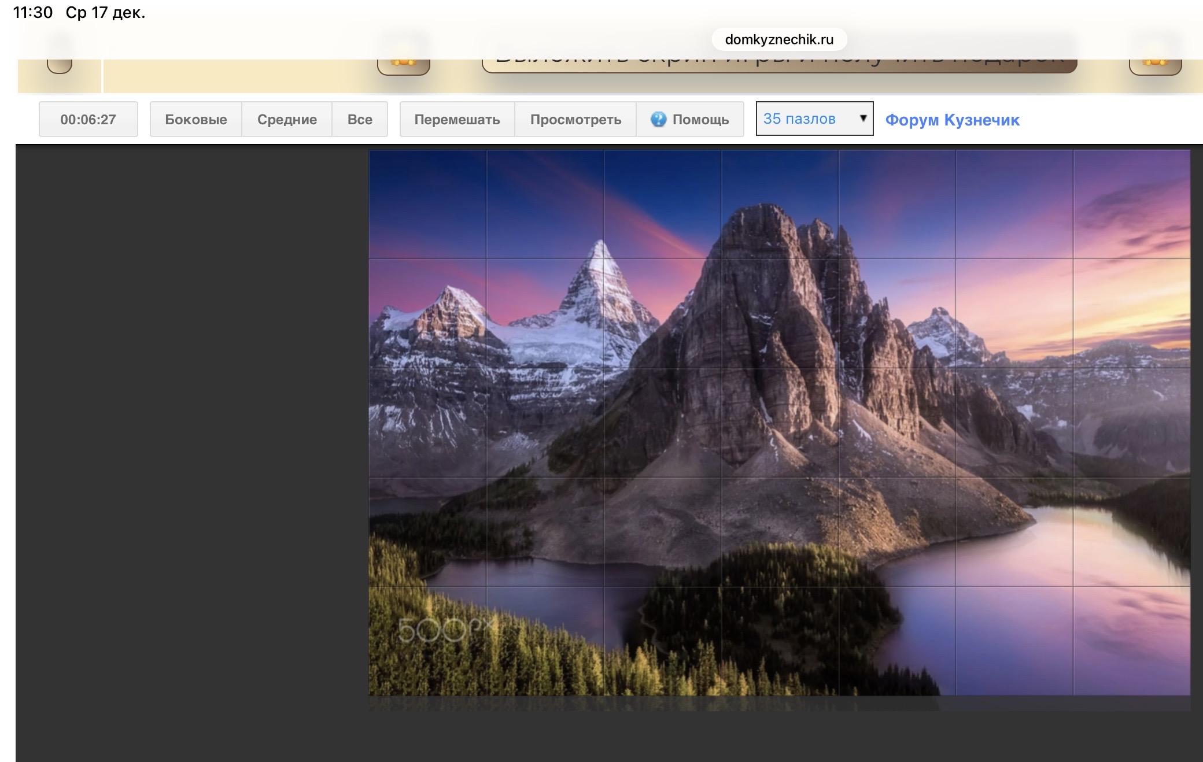The height and width of the screenshot is (762, 1203).
Task: Show Все puzzle pieces
Action: click(x=360, y=119)
